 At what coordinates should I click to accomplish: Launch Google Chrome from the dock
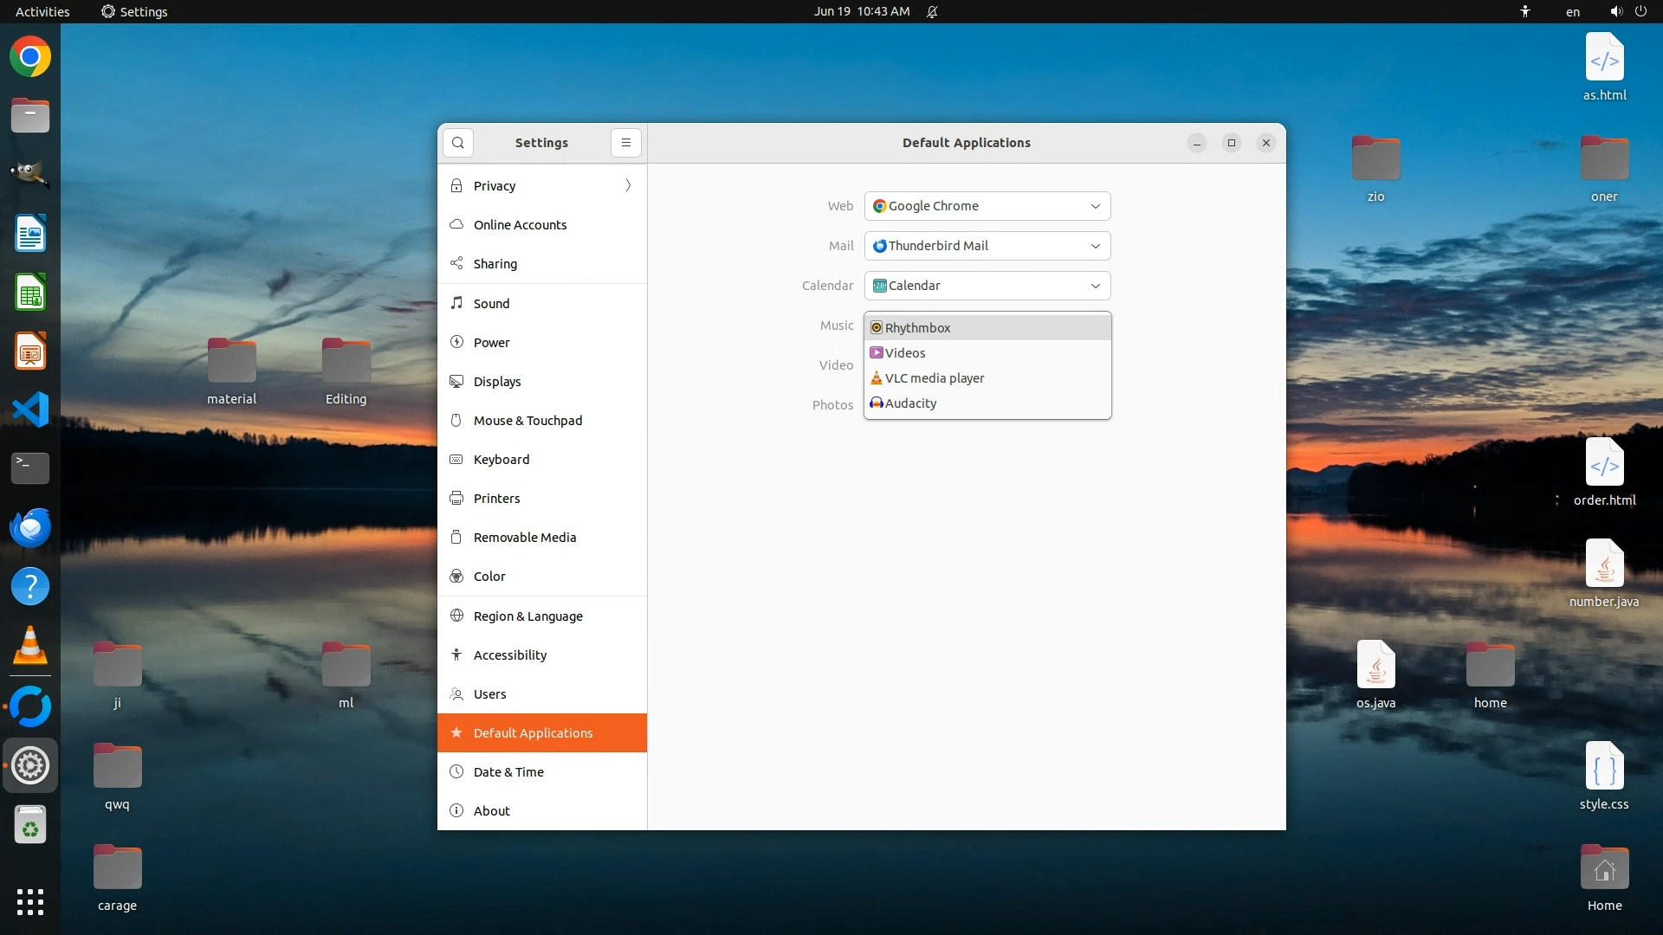click(x=30, y=57)
